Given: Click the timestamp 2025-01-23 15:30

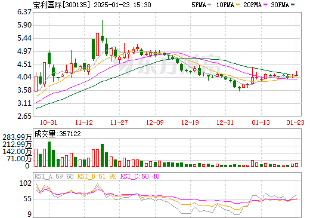Looking at the screenshot, I should click(x=122, y=5).
